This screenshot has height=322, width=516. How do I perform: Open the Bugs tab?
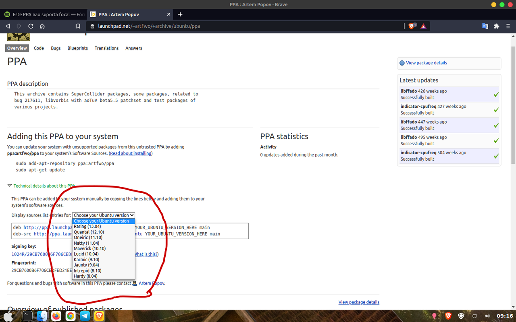pyautogui.click(x=56, y=48)
